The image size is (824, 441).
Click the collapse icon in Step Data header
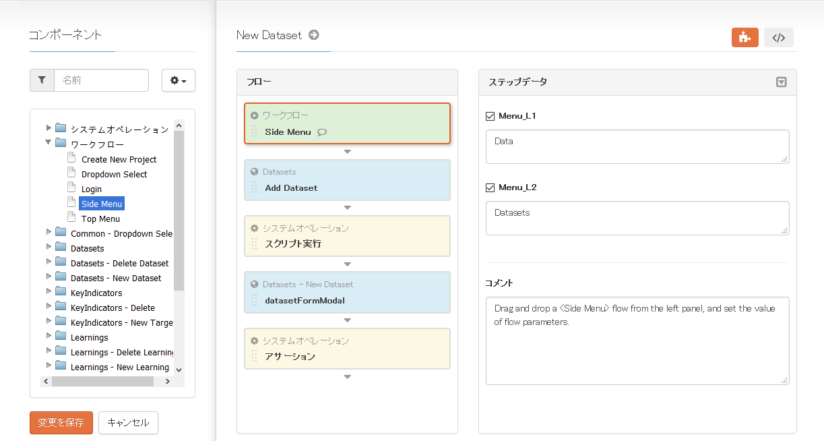click(x=781, y=82)
